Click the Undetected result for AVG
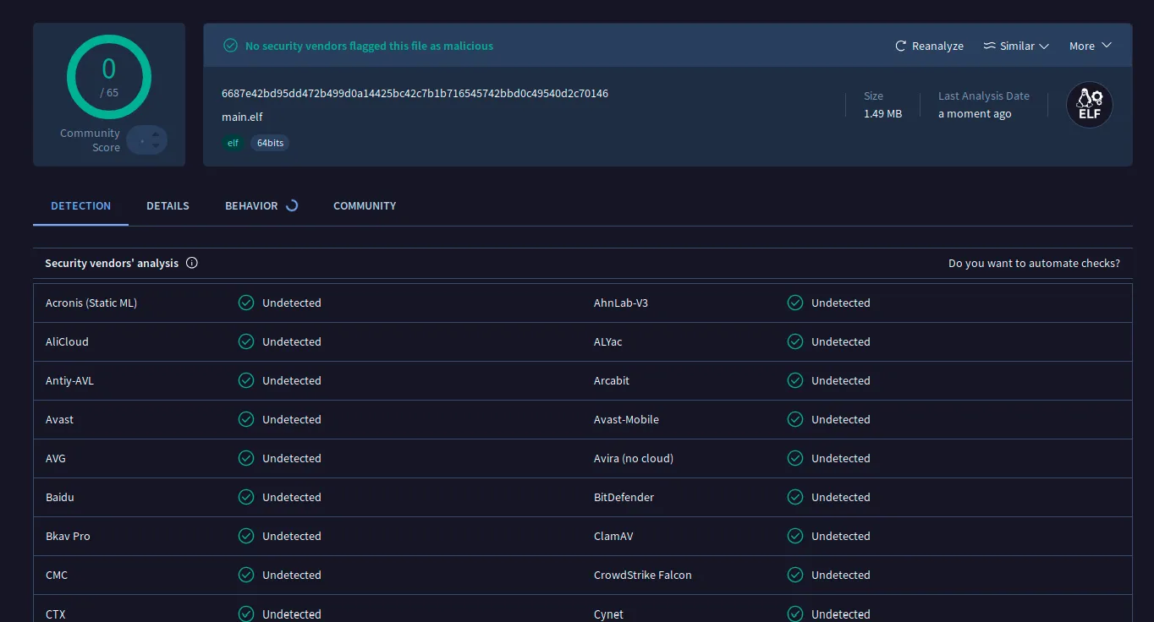Screen dimensions: 1154x622 292,458
